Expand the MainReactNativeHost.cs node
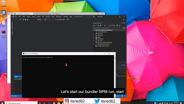The height and width of the screenshot is (104, 184). coord(94,44)
